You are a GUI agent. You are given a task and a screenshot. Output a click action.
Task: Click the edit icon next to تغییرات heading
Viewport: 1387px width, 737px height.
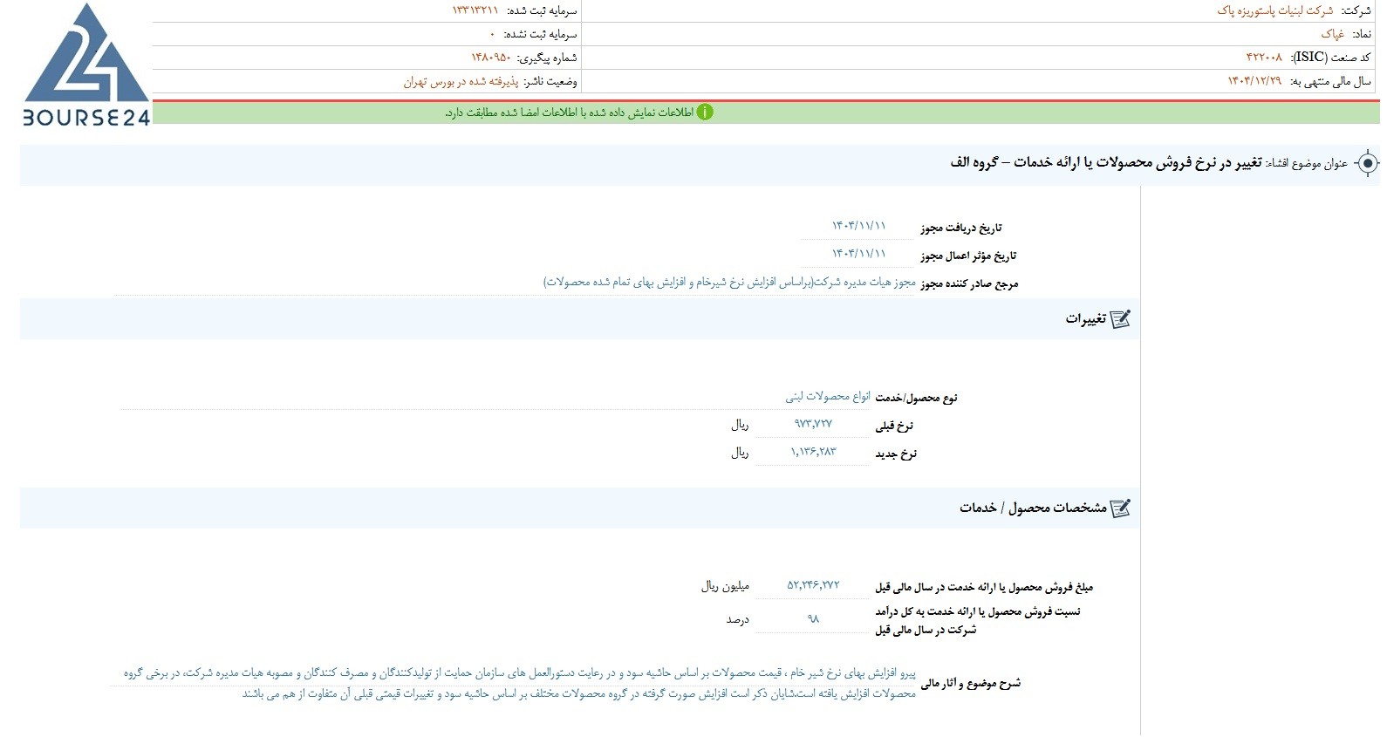click(x=1121, y=319)
